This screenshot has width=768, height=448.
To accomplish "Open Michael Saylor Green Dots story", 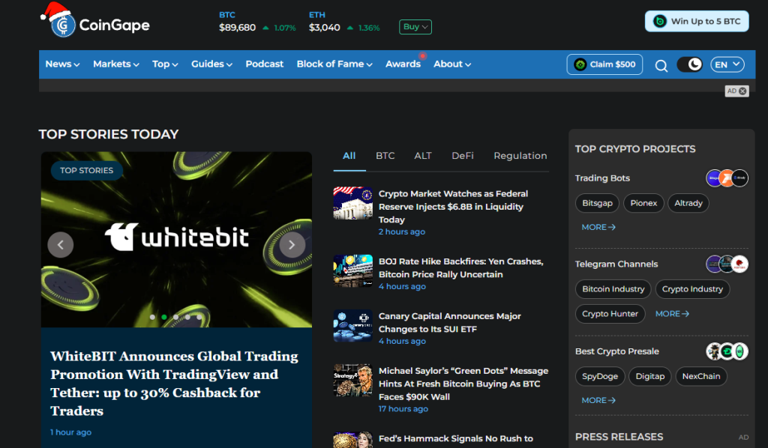I will [x=463, y=384].
